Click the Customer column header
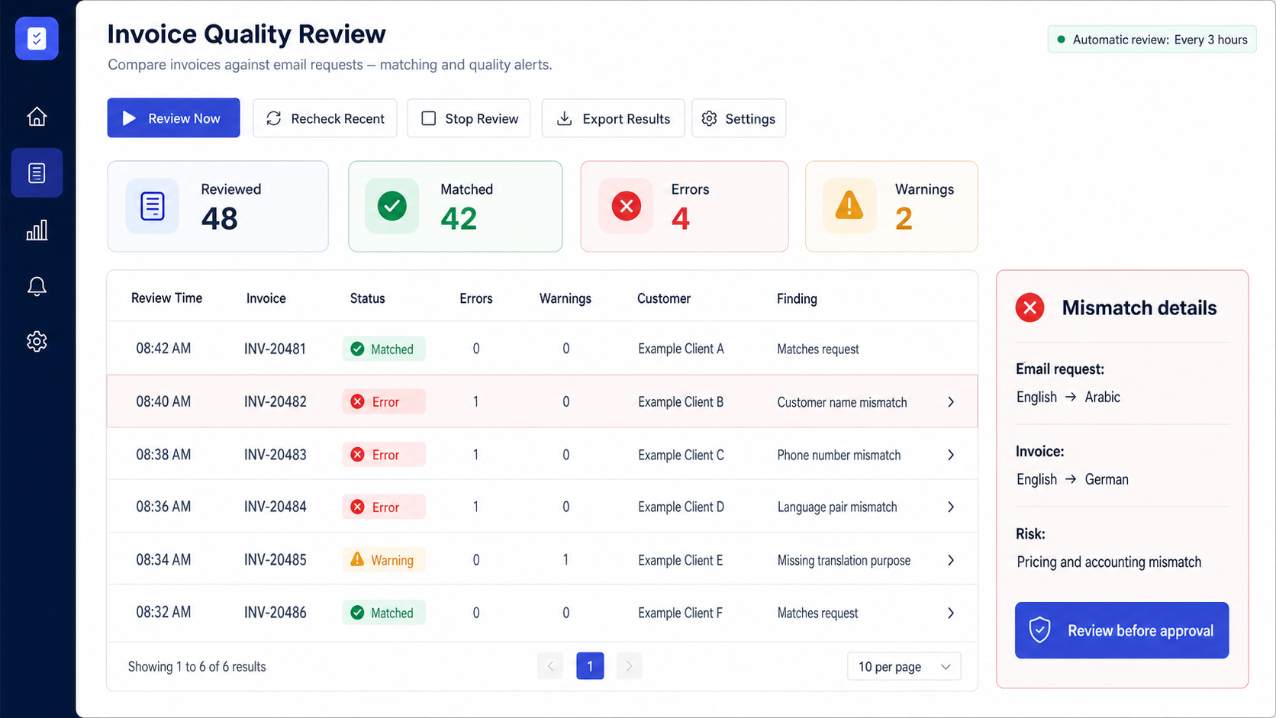Image resolution: width=1276 pixels, height=718 pixels. point(664,298)
